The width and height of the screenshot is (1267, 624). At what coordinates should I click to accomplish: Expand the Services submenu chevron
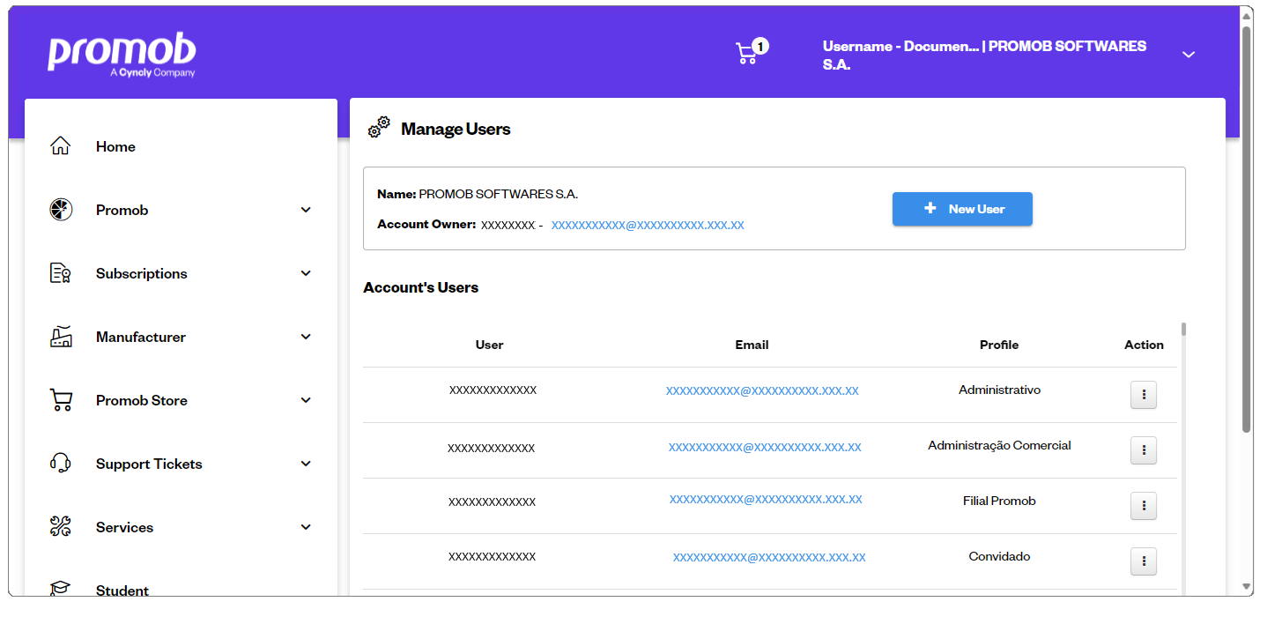tap(306, 527)
